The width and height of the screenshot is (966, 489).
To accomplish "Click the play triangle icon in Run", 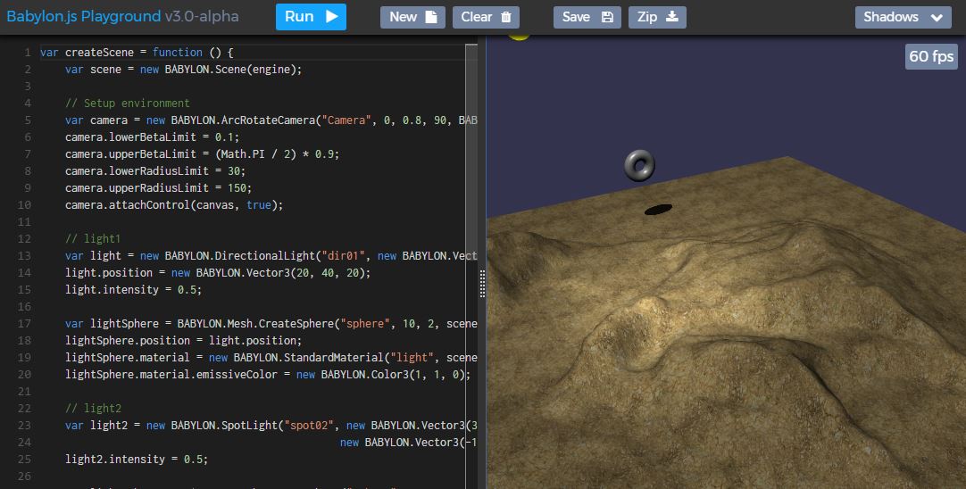I will 331,17.
